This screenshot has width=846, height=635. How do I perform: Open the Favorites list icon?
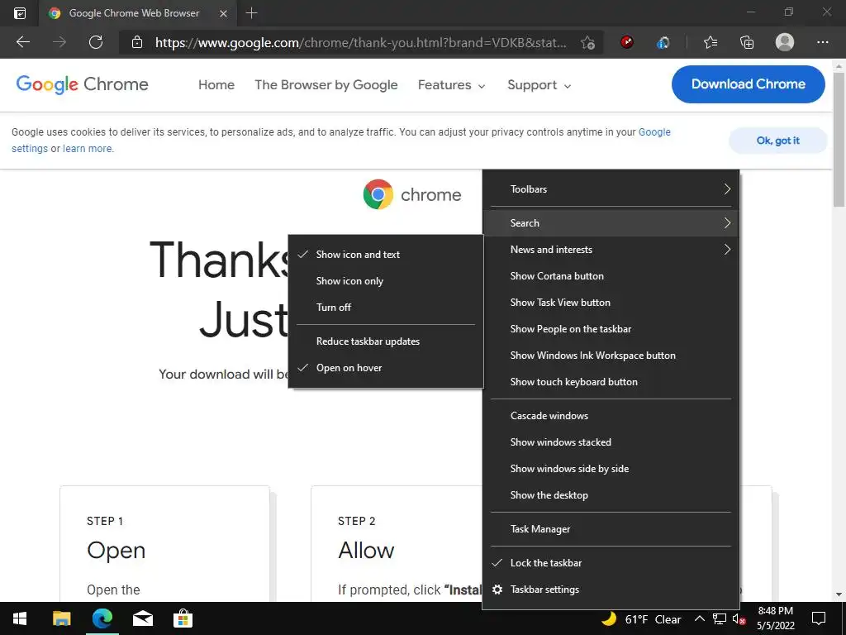(x=711, y=42)
